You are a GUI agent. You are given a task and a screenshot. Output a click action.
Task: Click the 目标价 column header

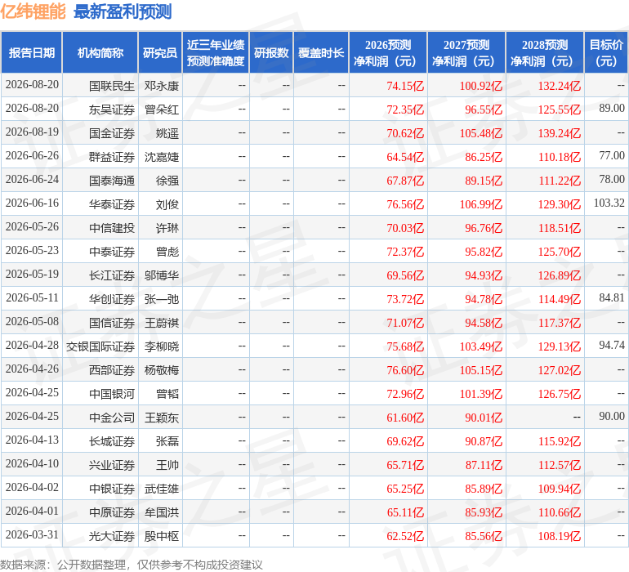coord(606,52)
